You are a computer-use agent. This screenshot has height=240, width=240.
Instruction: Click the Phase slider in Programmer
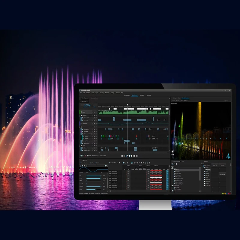[94, 178]
